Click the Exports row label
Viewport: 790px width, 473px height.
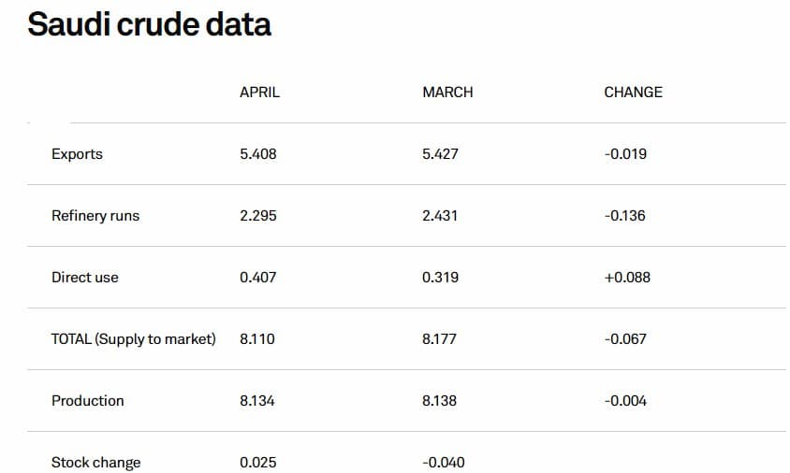pyautogui.click(x=77, y=154)
